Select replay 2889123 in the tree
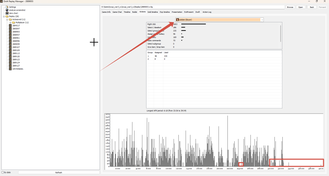This screenshot has width=329, height=176. click(x=16, y=60)
